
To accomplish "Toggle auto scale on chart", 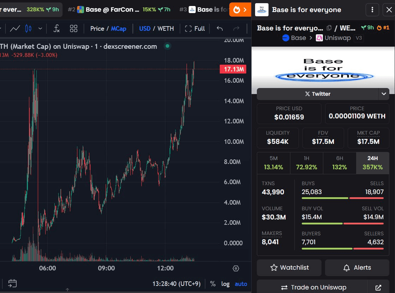I will tap(241, 284).
